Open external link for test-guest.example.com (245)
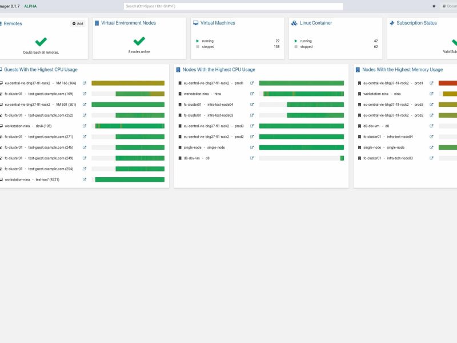 click(85, 147)
